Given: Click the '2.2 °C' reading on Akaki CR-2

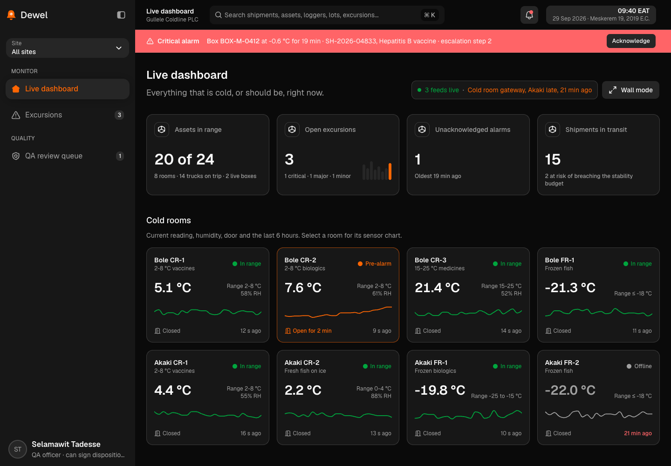Looking at the screenshot, I should [303, 390].
